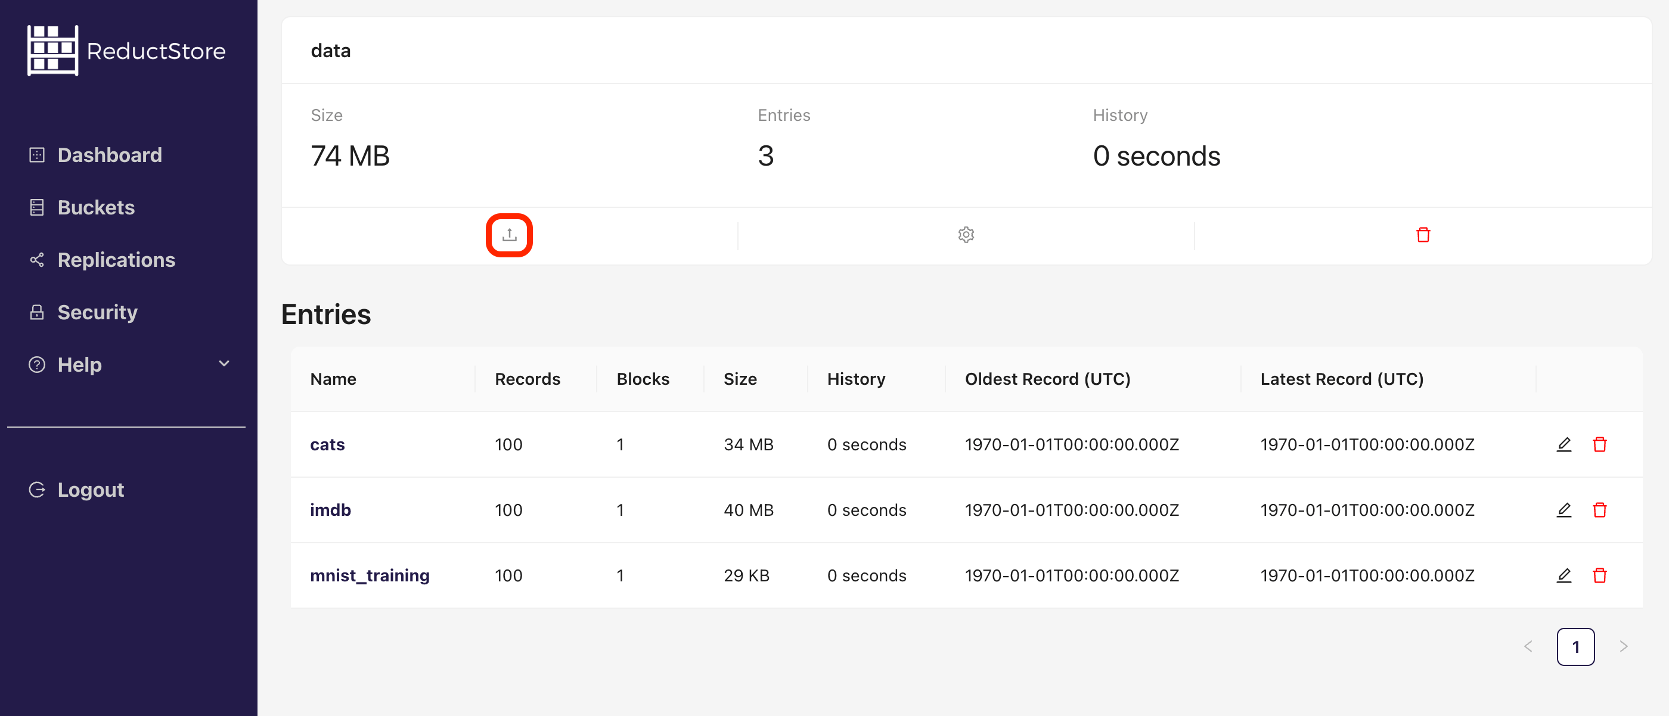Open the Dashboard from sidebar
1669x716 pixels.
(110, 155)
